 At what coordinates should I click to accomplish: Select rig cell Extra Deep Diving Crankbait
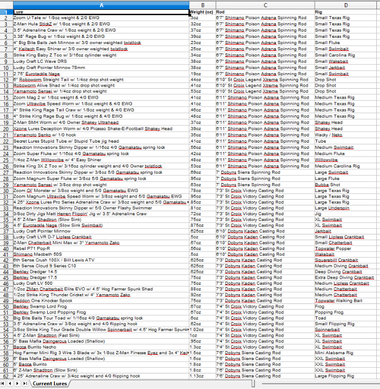[x=346, y=277]
